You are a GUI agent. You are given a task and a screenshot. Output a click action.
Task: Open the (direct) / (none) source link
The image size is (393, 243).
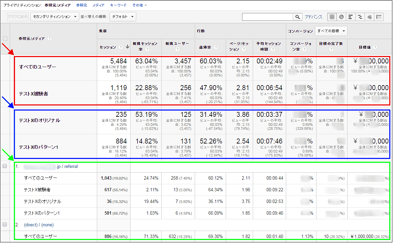pos(39,225)
